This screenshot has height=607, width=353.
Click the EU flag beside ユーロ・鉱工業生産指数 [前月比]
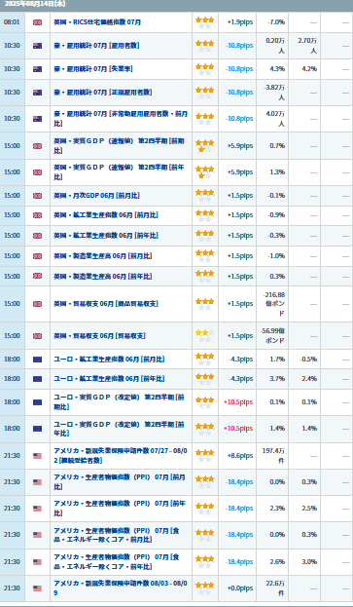[x=38, y=360]
